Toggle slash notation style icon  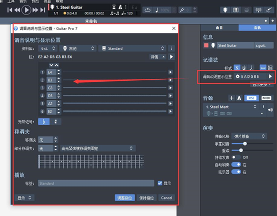[x=251, y=68]
